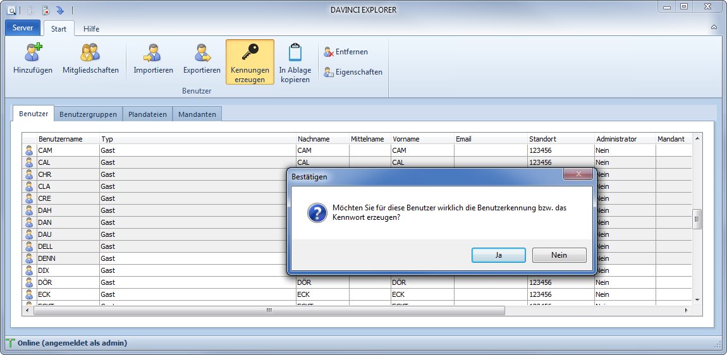The width and height of the screenshot is (727, 355).
Task: Collapse the ribbon using the chevron
Action: (x=714, y=28)
